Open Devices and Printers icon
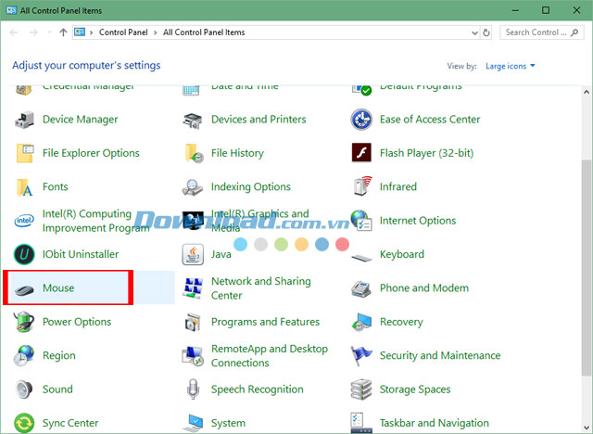The width and height of the screenshot is (593, 434). 193,120
